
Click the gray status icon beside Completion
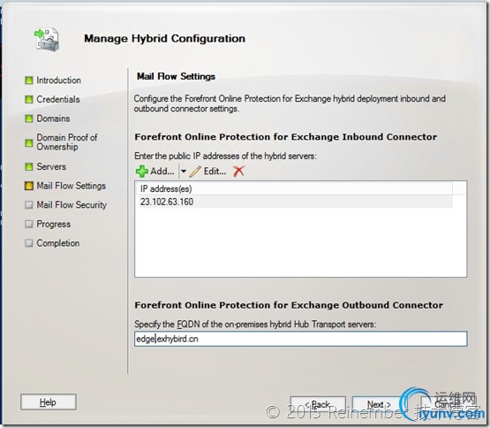coord(29,243)
